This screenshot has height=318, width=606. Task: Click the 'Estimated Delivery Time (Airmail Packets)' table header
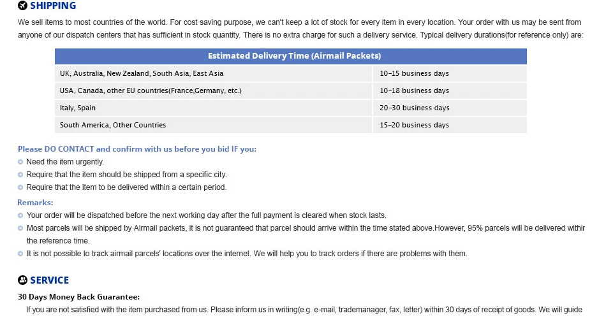pyautogui.click(x=291, y=56)
